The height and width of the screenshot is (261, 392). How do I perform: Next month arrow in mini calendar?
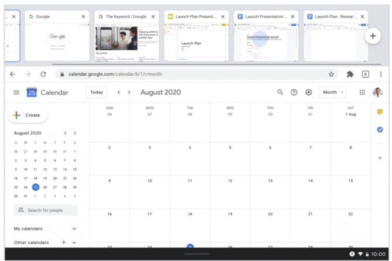(75, 133)
